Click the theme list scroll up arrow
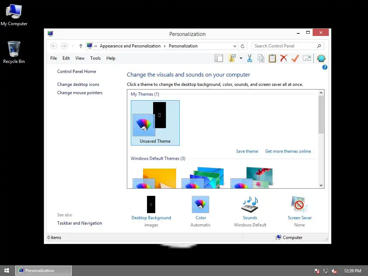 point(321,93)
